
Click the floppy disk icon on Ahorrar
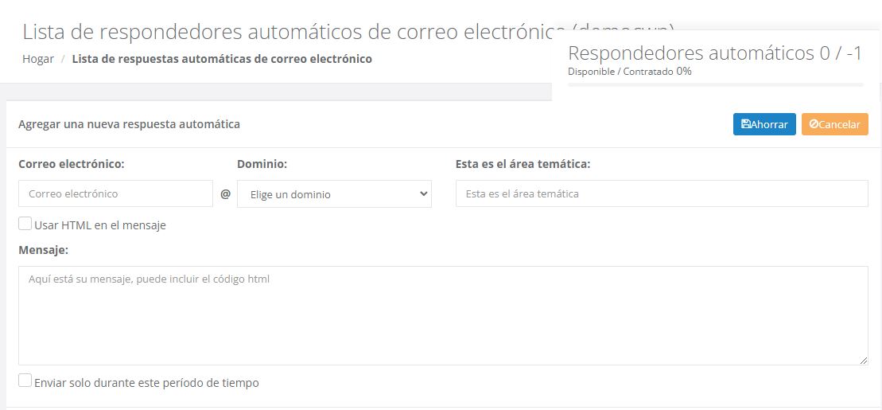coord(745,124)
